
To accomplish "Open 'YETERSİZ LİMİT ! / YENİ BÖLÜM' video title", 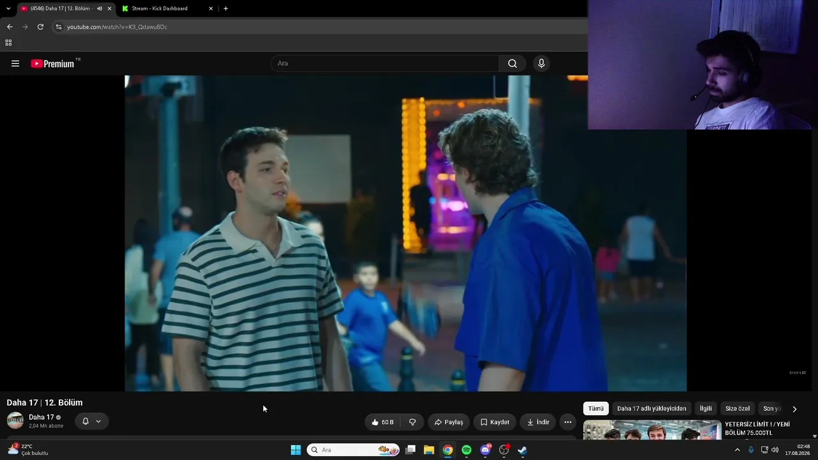I will coord(757,428).
